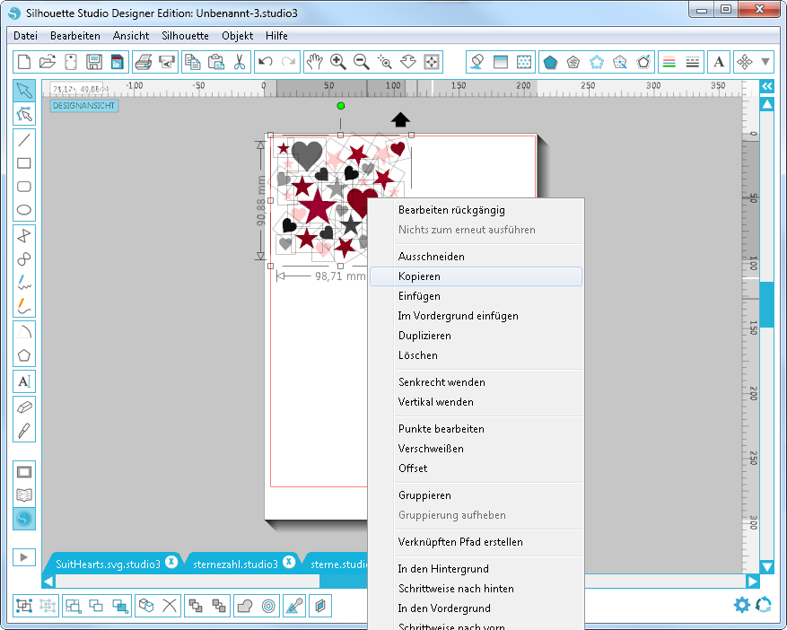Choose the Edit Points tool
Viewport: 787px width, 630px height.
coord(24,115)
